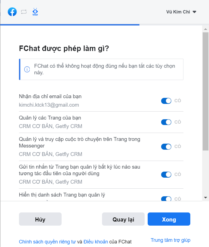This screenshot has height=247, width=209.
Task: Click the info circle icon in notice
Action: (x=27, y=69)
